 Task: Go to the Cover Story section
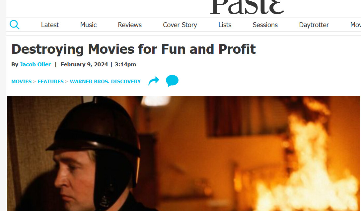(x=180, y=25)
